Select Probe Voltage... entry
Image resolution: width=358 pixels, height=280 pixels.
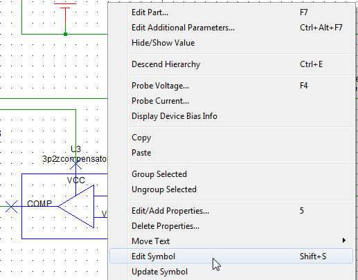[x=231, y=86]
